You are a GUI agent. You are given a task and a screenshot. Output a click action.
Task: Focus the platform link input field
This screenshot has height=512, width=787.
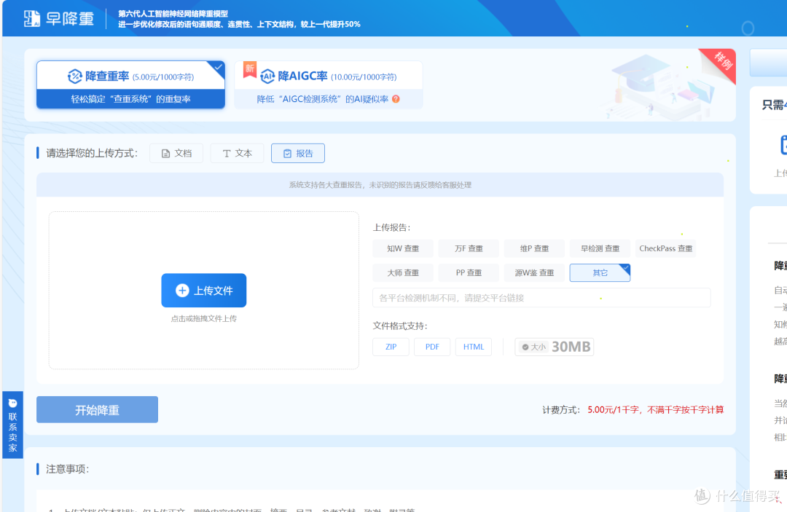541,298
